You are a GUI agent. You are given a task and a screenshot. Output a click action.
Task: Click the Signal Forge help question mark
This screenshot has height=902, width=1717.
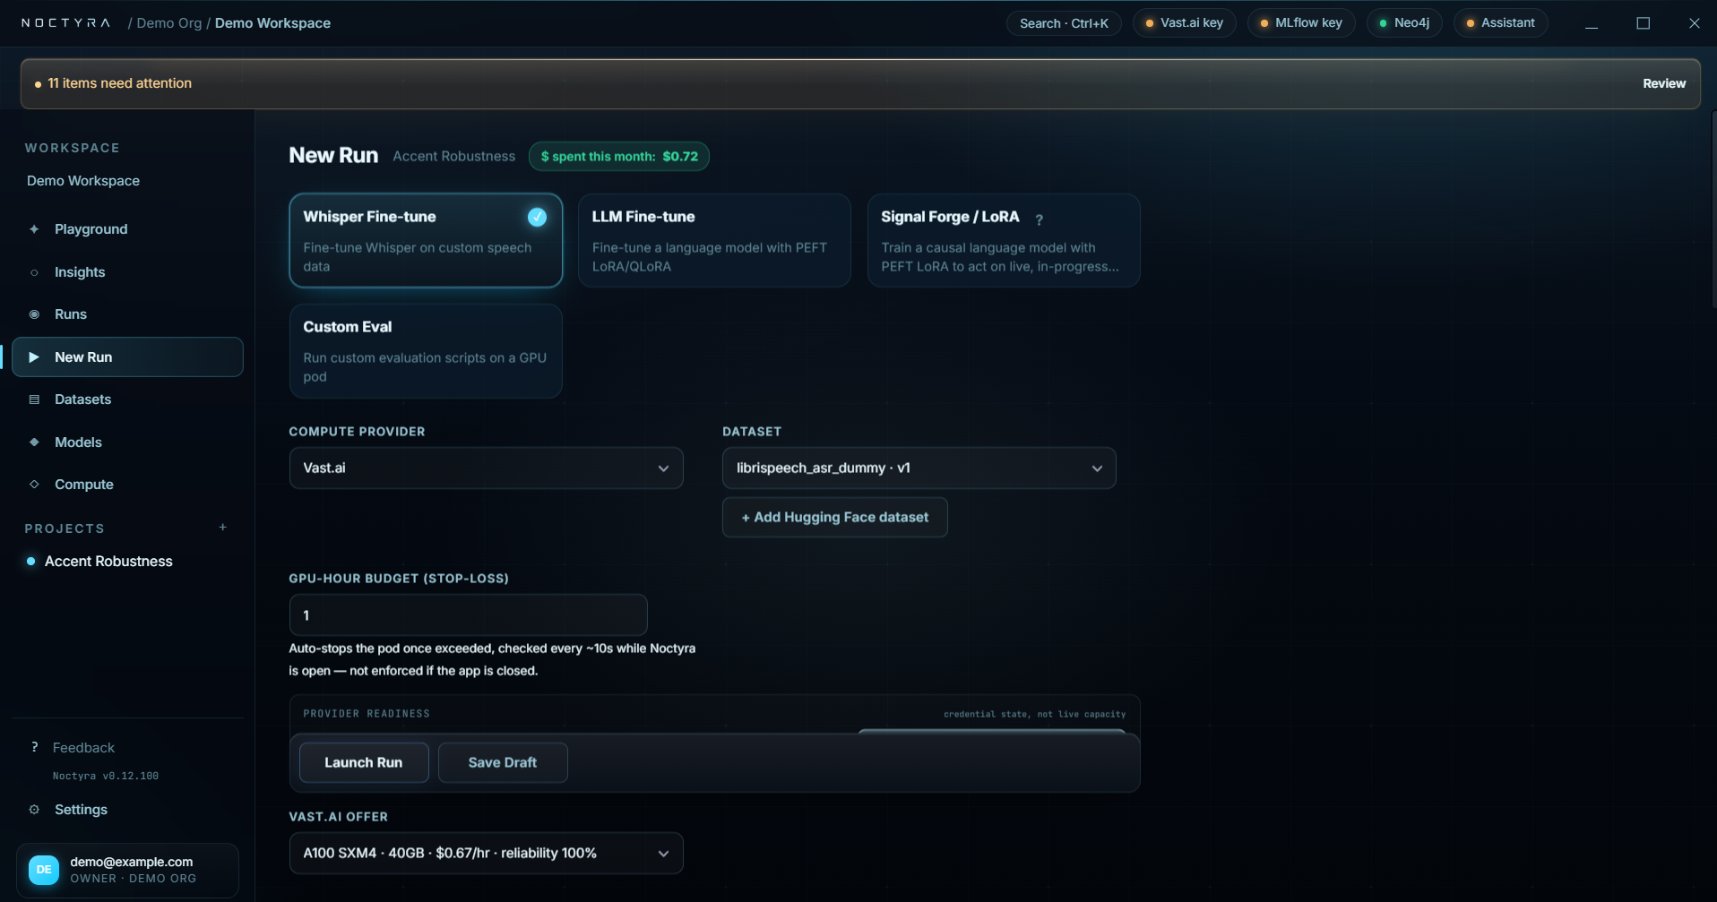(x=1039, y=219)
